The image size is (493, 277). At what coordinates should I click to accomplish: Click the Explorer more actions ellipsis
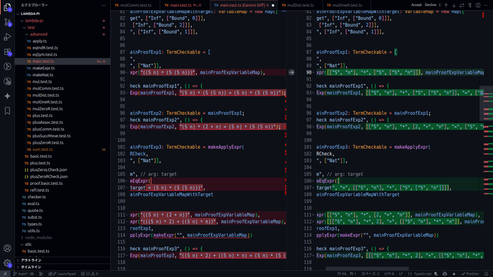click(104, 5)
